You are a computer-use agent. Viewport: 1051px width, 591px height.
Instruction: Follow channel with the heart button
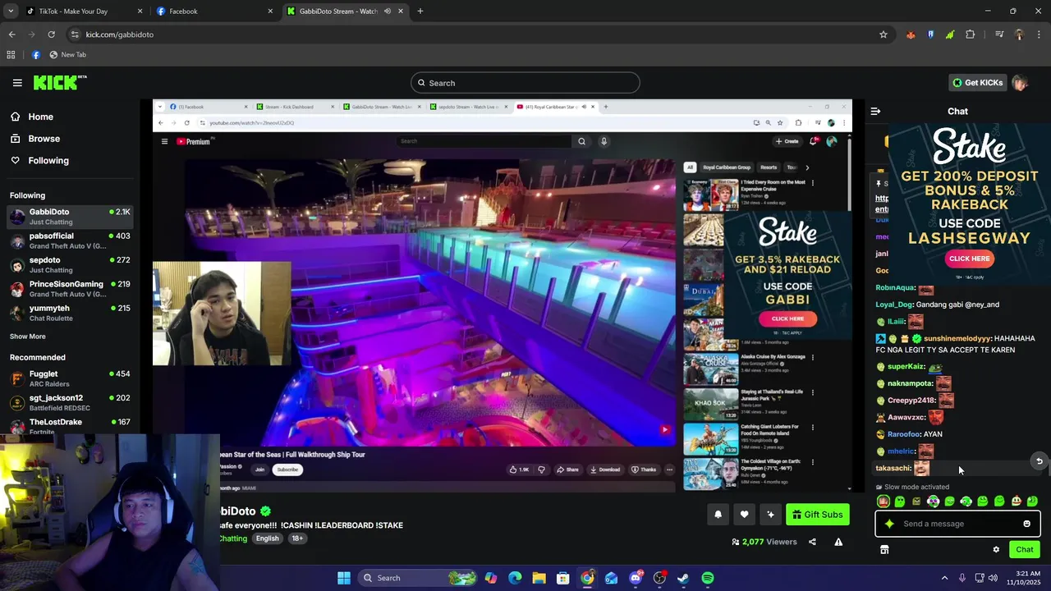pyautogui.click(x=744, y=515)
